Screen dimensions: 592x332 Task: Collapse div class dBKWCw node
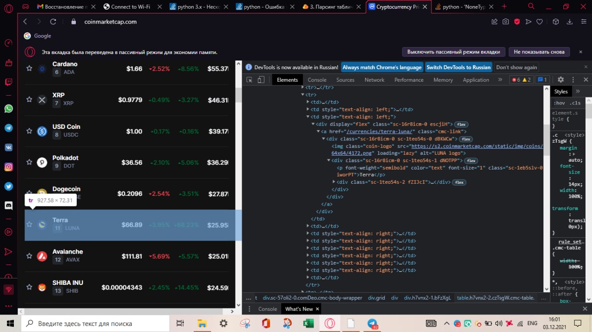point(324,139)
